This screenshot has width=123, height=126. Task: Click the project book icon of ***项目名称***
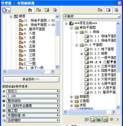pos(71,23)
